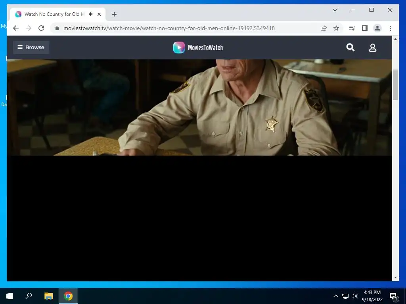Open the Chrome profile avatar
Image resolution: width=406 pixels, height=304 pixels.
coord(377,28)
